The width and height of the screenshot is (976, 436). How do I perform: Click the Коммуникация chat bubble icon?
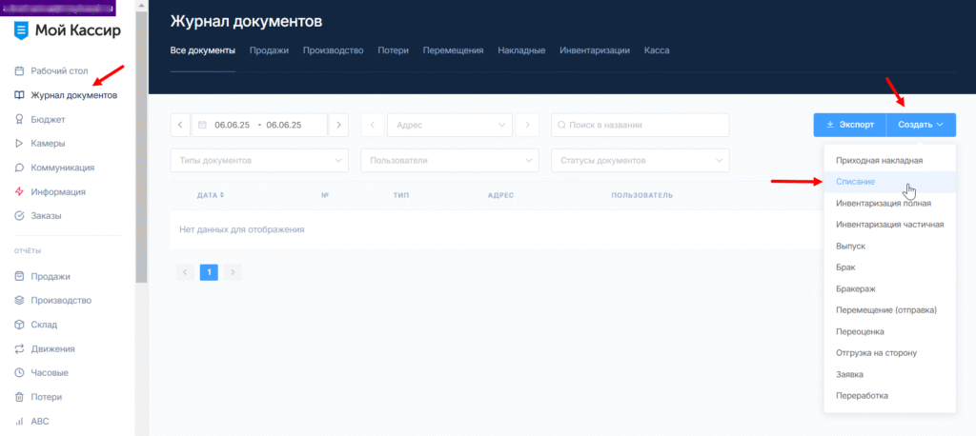tap(19, 168)
